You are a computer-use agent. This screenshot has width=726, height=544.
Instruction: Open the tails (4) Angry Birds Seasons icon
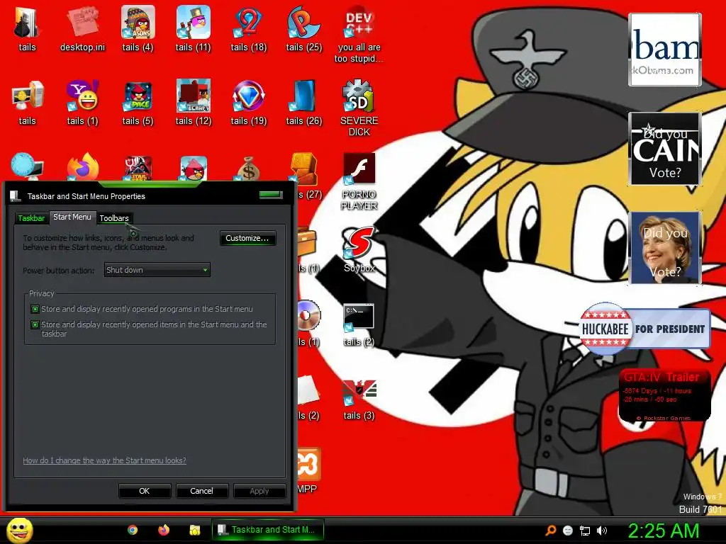[138, 29]
